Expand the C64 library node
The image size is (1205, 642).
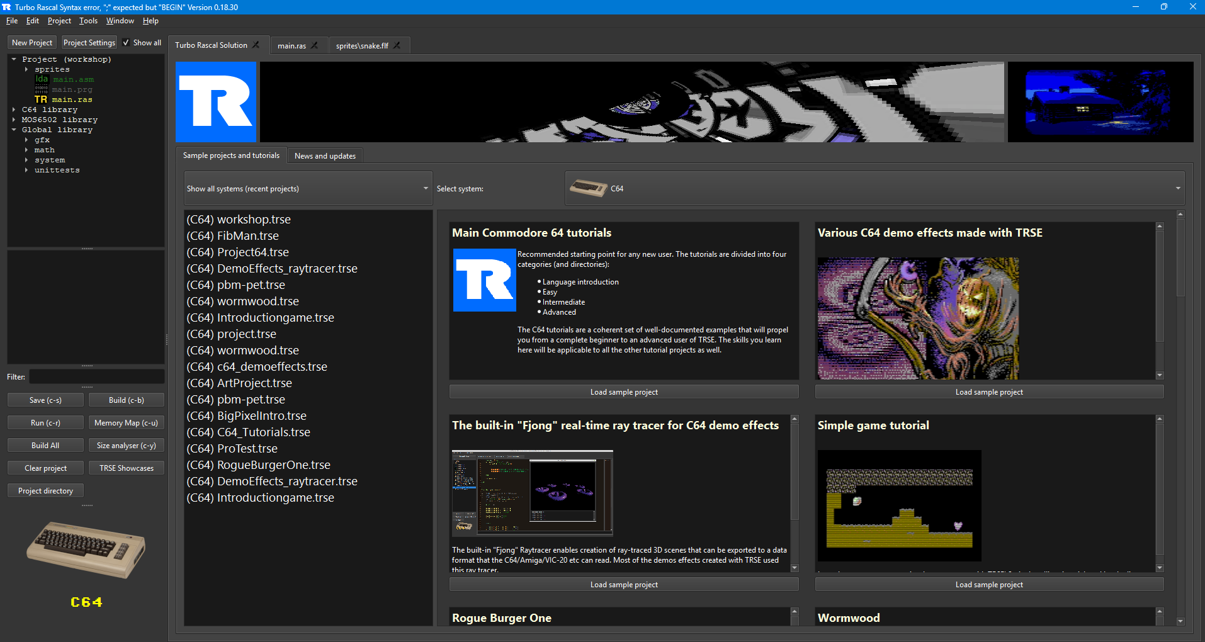point(14,110)
